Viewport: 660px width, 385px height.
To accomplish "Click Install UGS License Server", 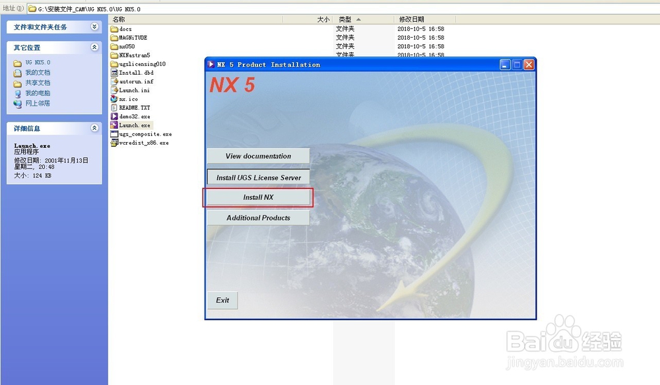I will coord(258,178).
